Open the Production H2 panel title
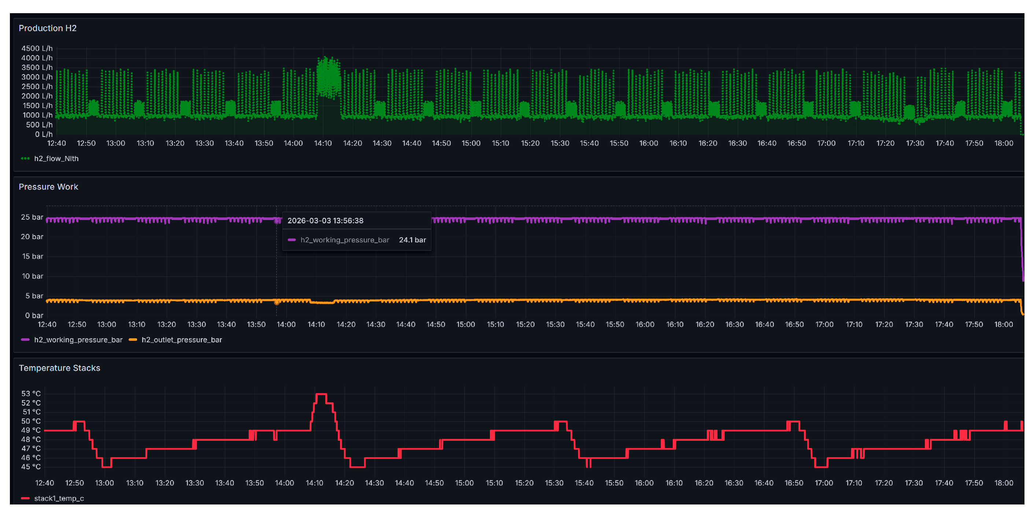The height and width of the screenshot is (514, 1034). pyautogui.click(x=47, y=28)
